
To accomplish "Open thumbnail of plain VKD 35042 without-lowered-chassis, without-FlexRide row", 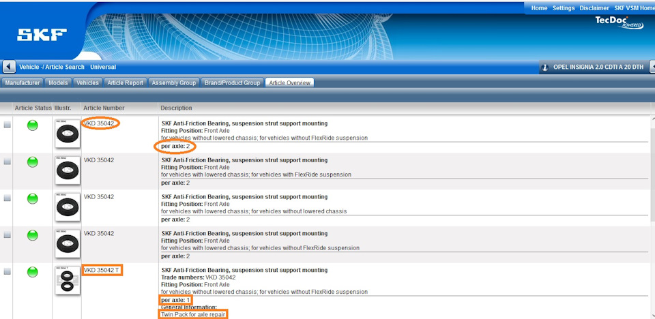I will [x=68, y=134].
